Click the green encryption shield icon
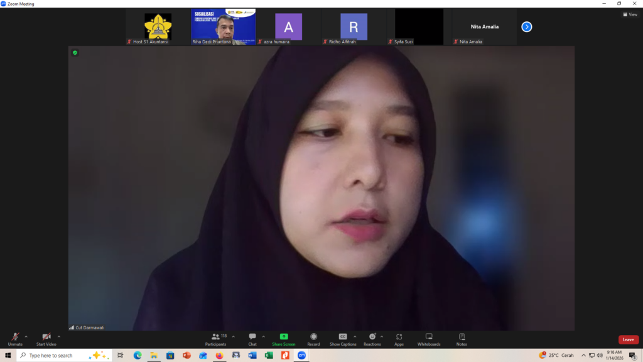Viewport: 643px width, 362px height. point(75,53)
